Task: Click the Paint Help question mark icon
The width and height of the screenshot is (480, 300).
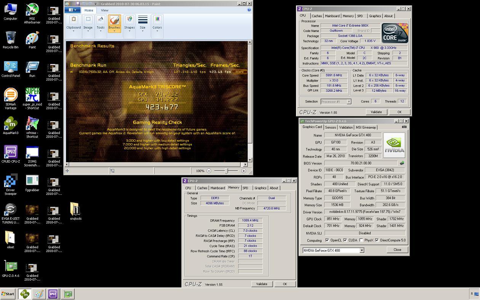Action: click(249, 10)
